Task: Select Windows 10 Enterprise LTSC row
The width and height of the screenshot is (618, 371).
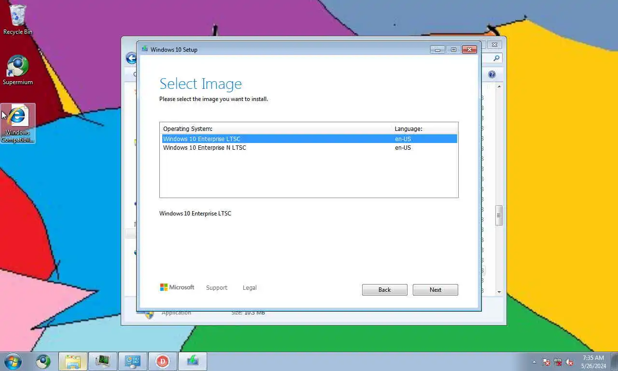Action: click(x=309, y=139)
